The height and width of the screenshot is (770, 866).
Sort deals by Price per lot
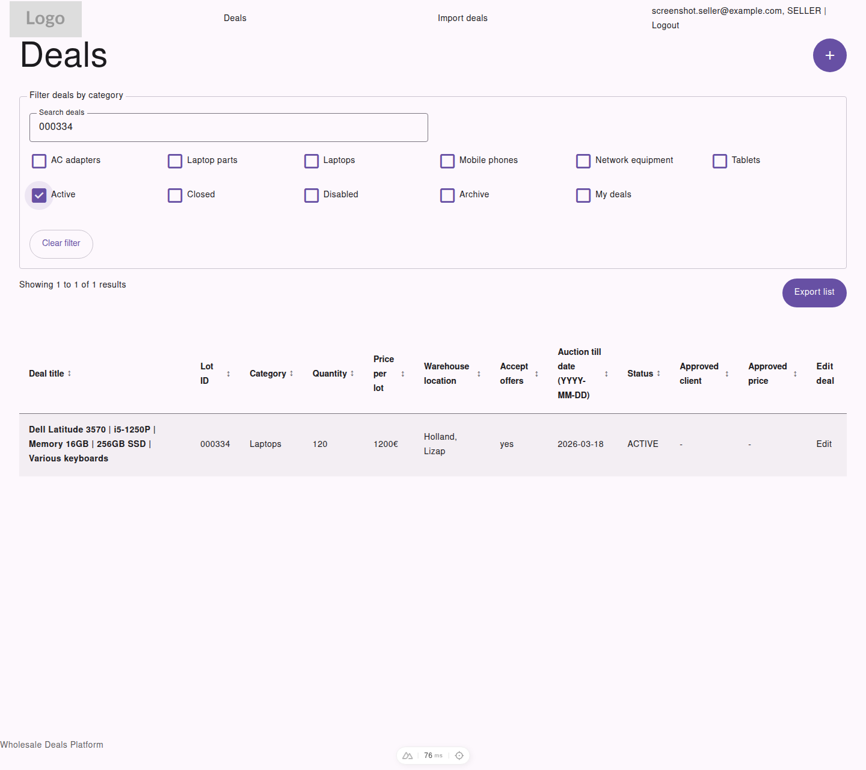(x=401, y=373)
